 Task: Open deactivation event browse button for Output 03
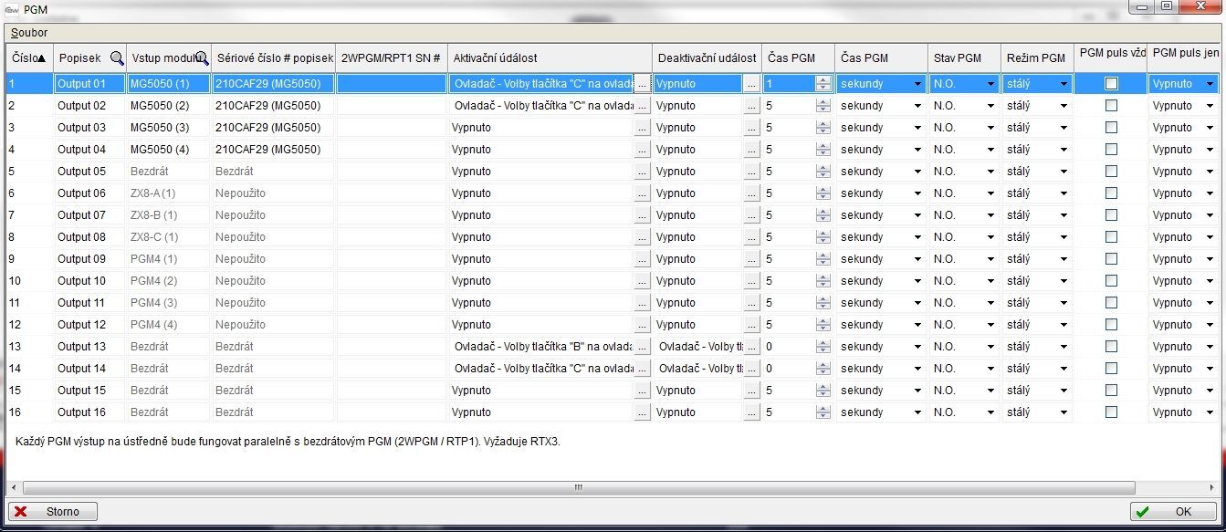point(751,128)
